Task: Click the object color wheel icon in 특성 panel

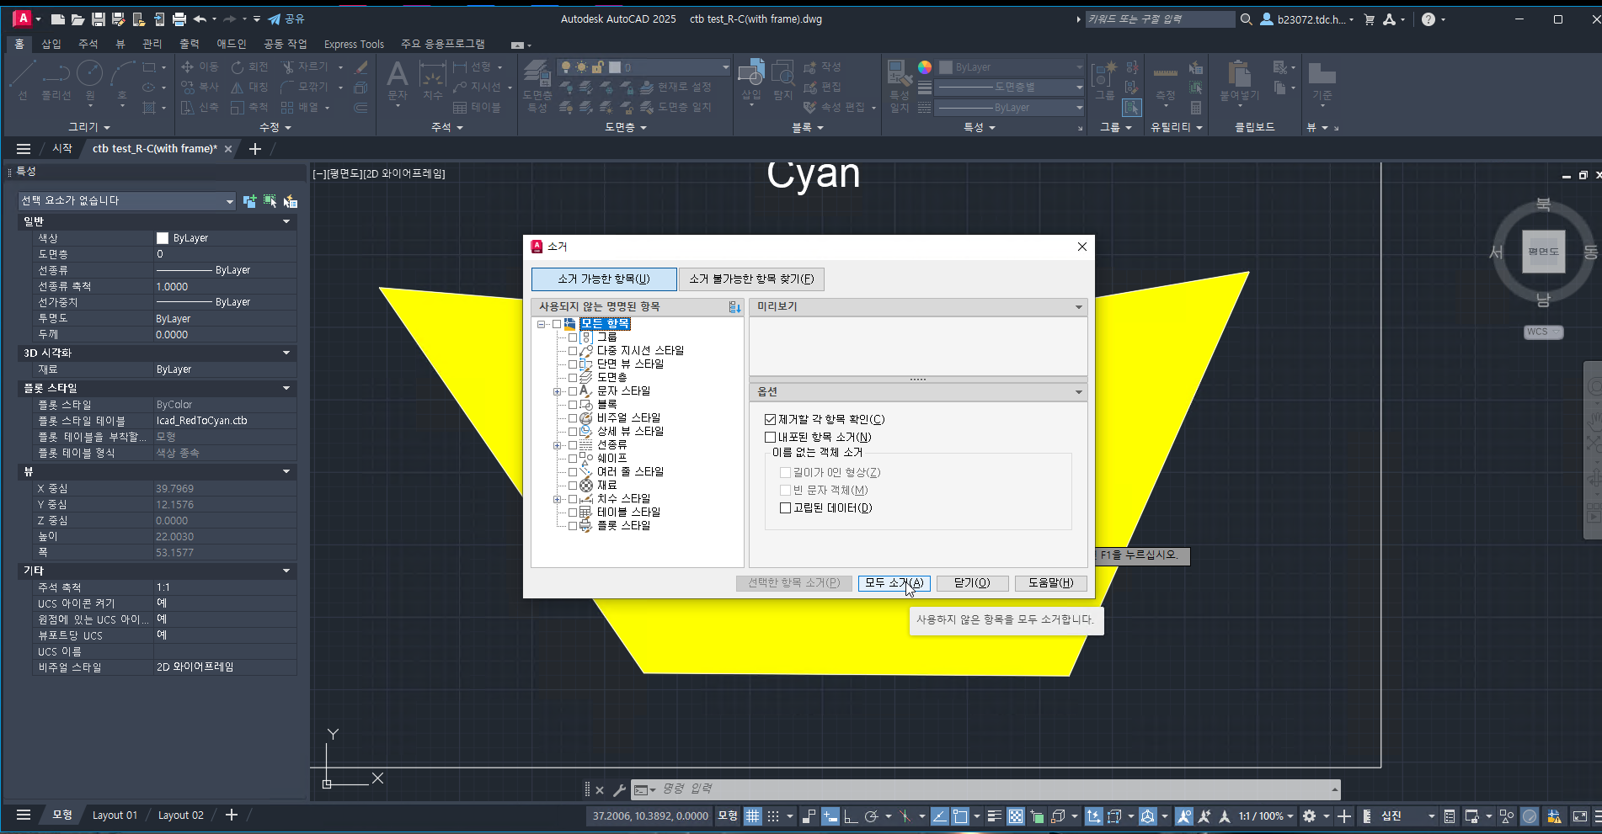Action: 925,67
